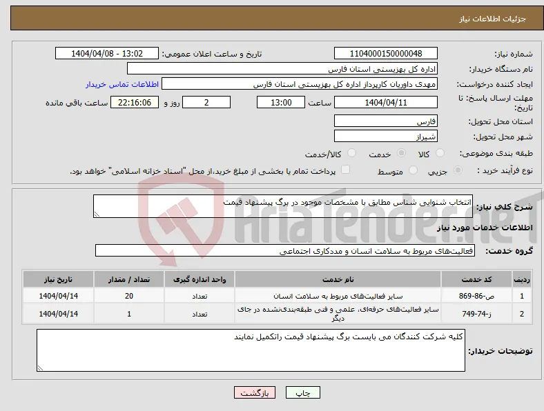Click the جزئیات اطلاعات نیاز page header
This screenshot has width=544, height=411.
(x=492, y=19)
